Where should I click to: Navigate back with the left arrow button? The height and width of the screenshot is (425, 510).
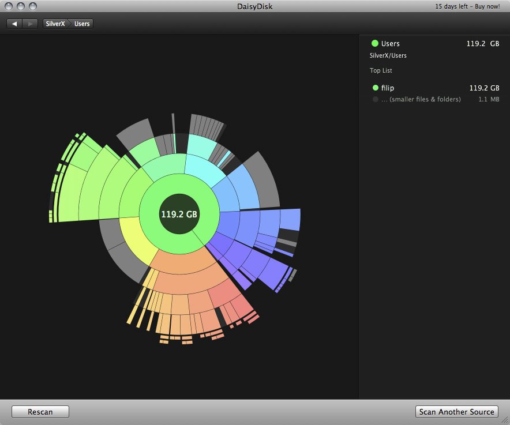tap(14, 24)
